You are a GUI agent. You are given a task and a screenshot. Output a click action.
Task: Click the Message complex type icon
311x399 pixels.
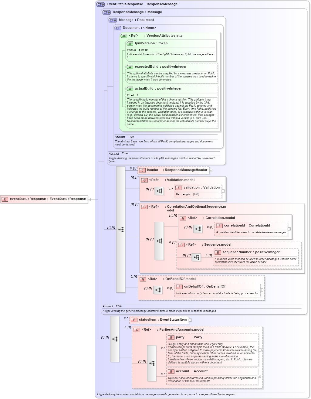[x=113, y=20]
